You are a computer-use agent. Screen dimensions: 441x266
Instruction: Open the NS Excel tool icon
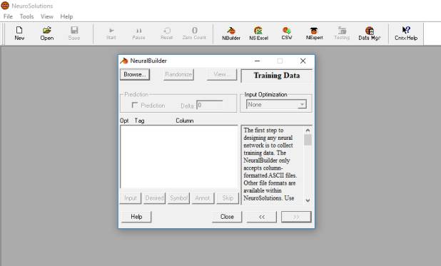coord(258,34)
